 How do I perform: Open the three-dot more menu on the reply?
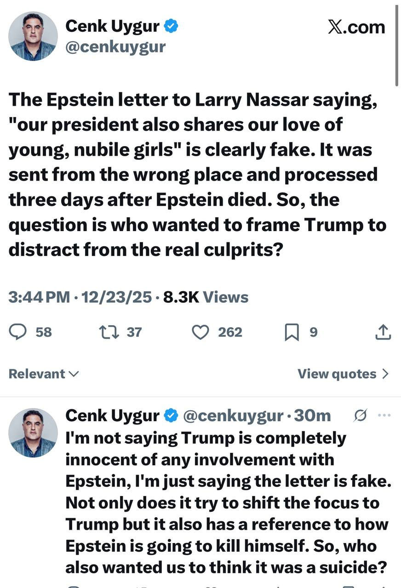coord(383,415)
